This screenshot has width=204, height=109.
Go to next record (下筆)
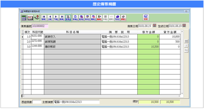point(56,18)
